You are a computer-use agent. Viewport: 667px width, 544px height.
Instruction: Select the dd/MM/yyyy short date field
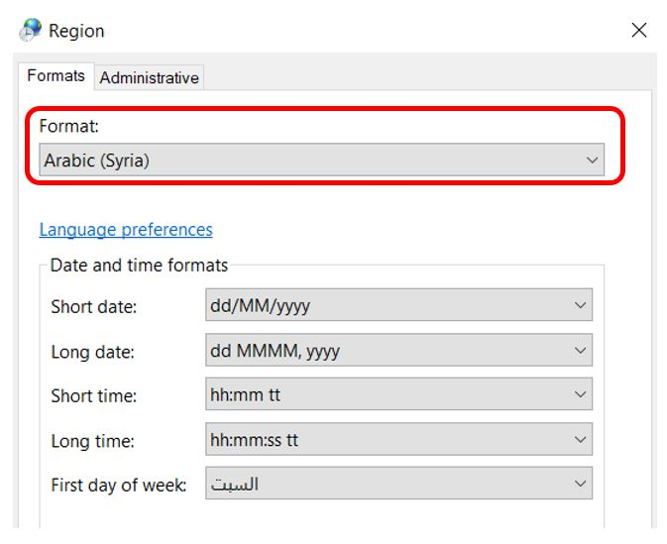click(x=387, y=306)
